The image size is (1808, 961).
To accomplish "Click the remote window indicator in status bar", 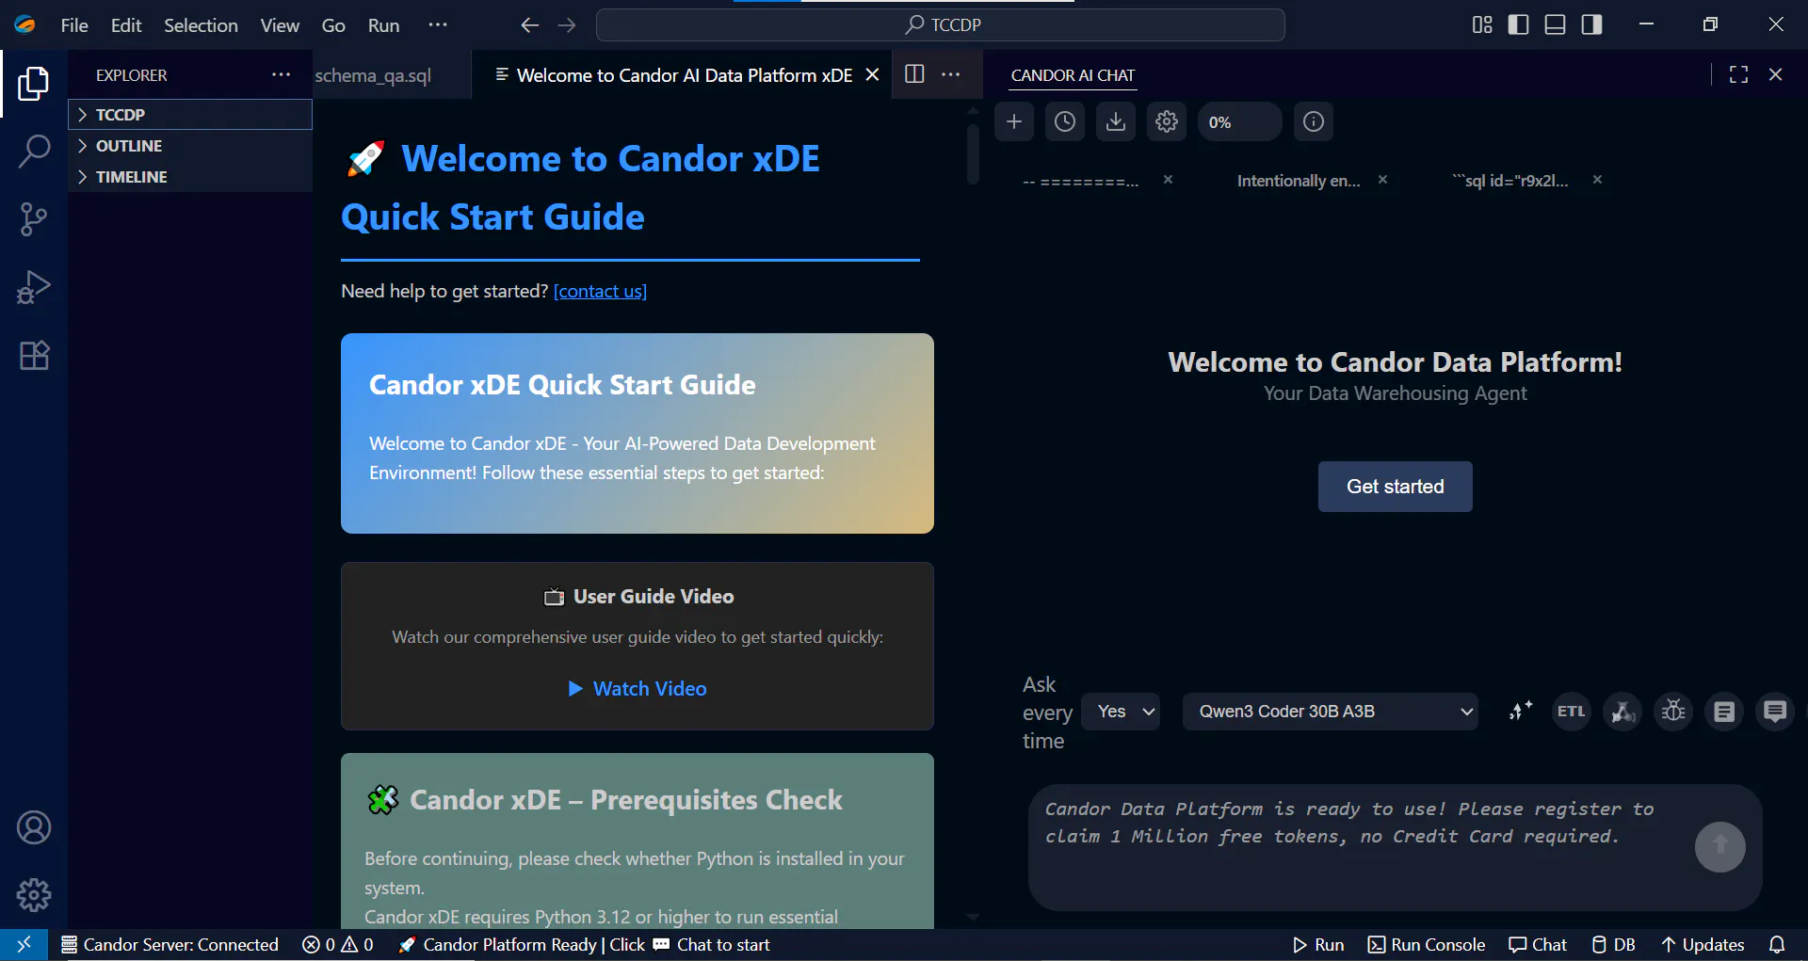I will pos(24,945).
